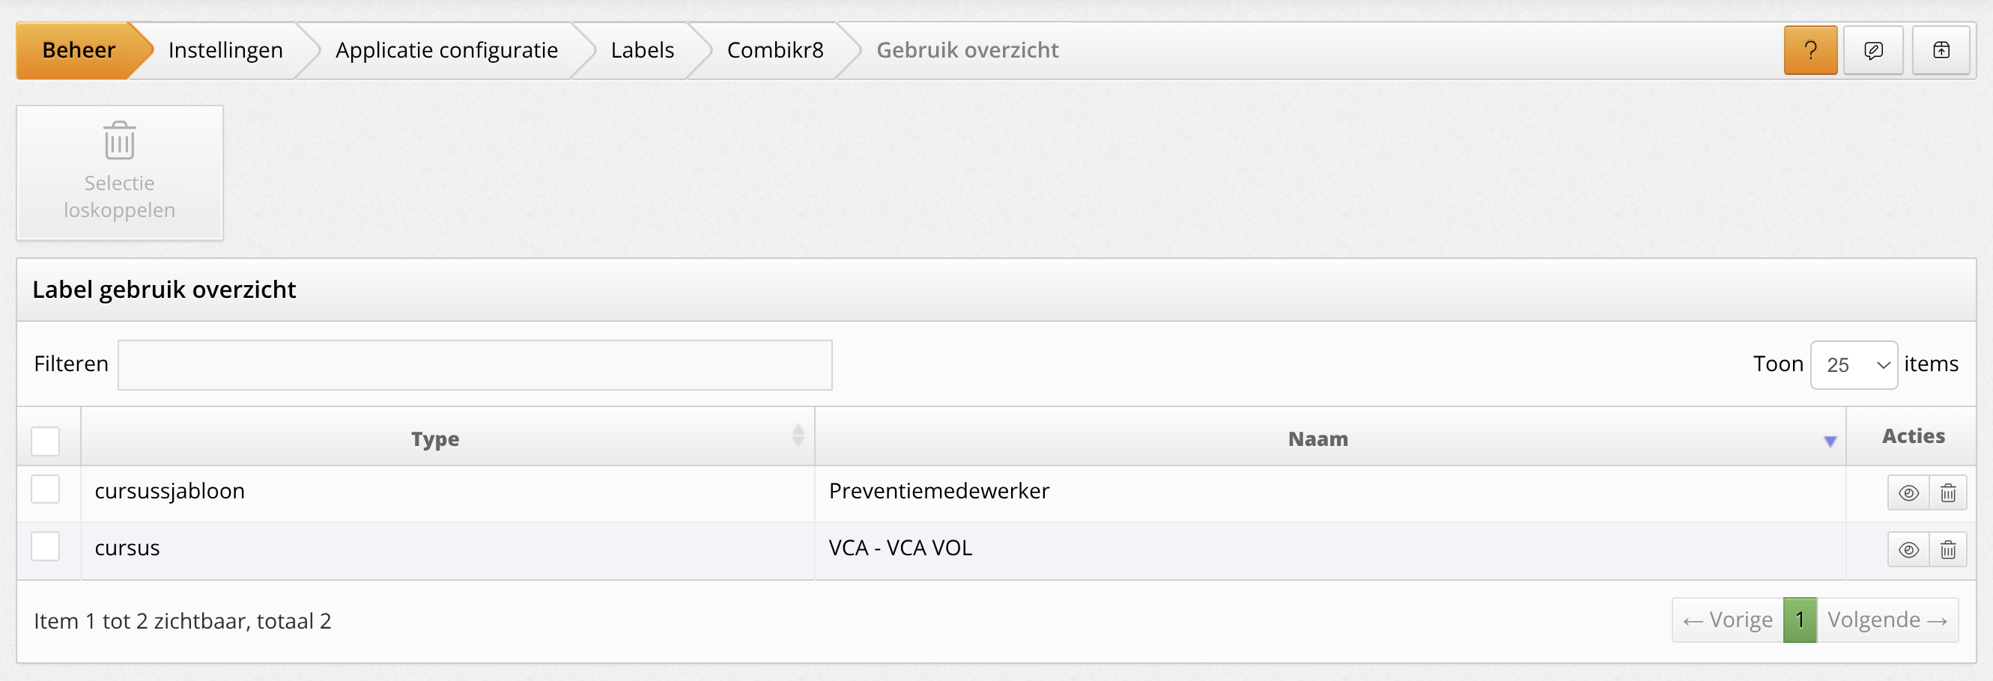The image size is (1993, 681).
Task: Click the upload box icon top-right
Action: [1941, 50]
